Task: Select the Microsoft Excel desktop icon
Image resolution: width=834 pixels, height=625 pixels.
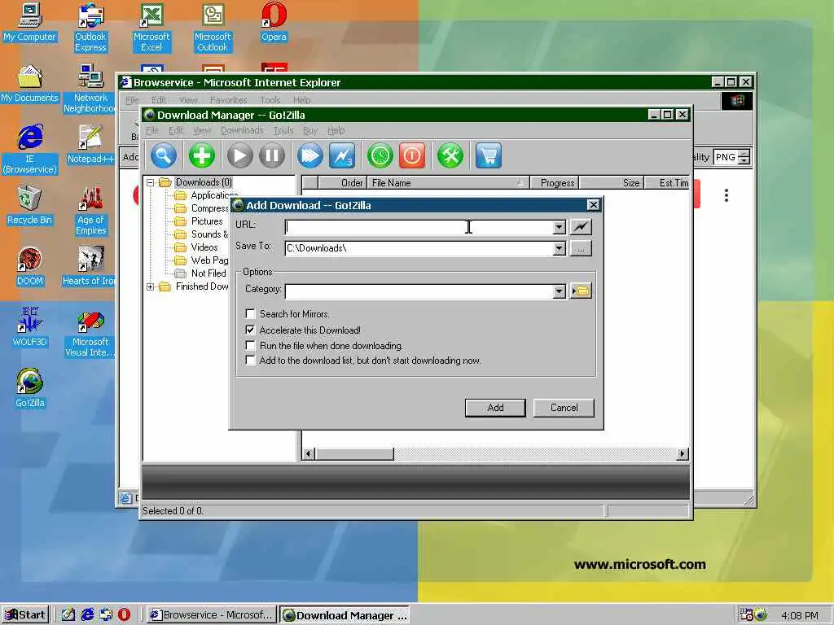Action: click(x=151, y=28)
